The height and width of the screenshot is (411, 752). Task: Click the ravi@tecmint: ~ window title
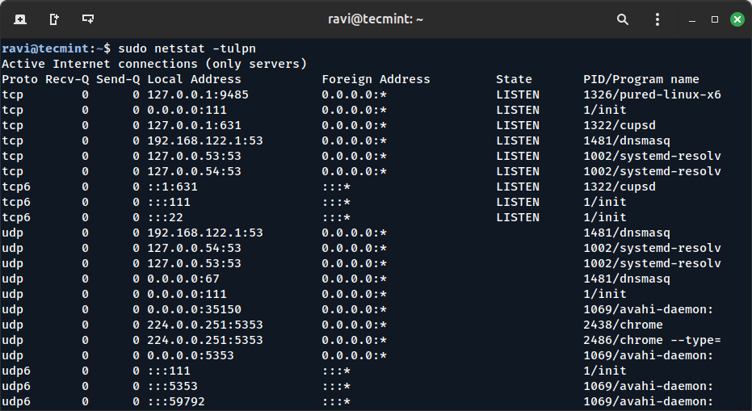(x=375, y=19)
